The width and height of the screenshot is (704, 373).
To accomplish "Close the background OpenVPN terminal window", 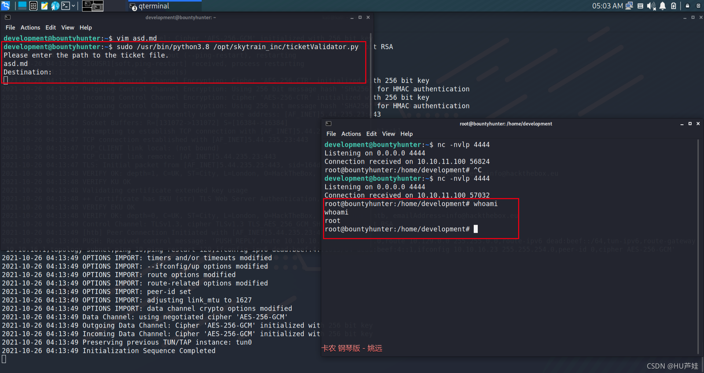I will 701,17.
